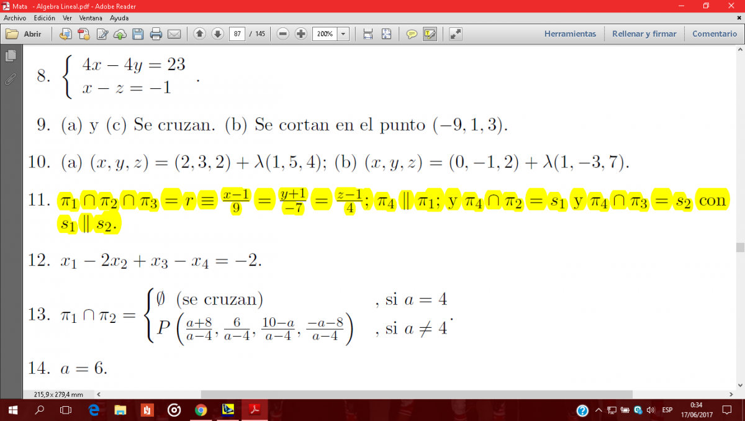Toggle the highlight text tool
The height and width of the screenshot is (421, 745).
430,34
